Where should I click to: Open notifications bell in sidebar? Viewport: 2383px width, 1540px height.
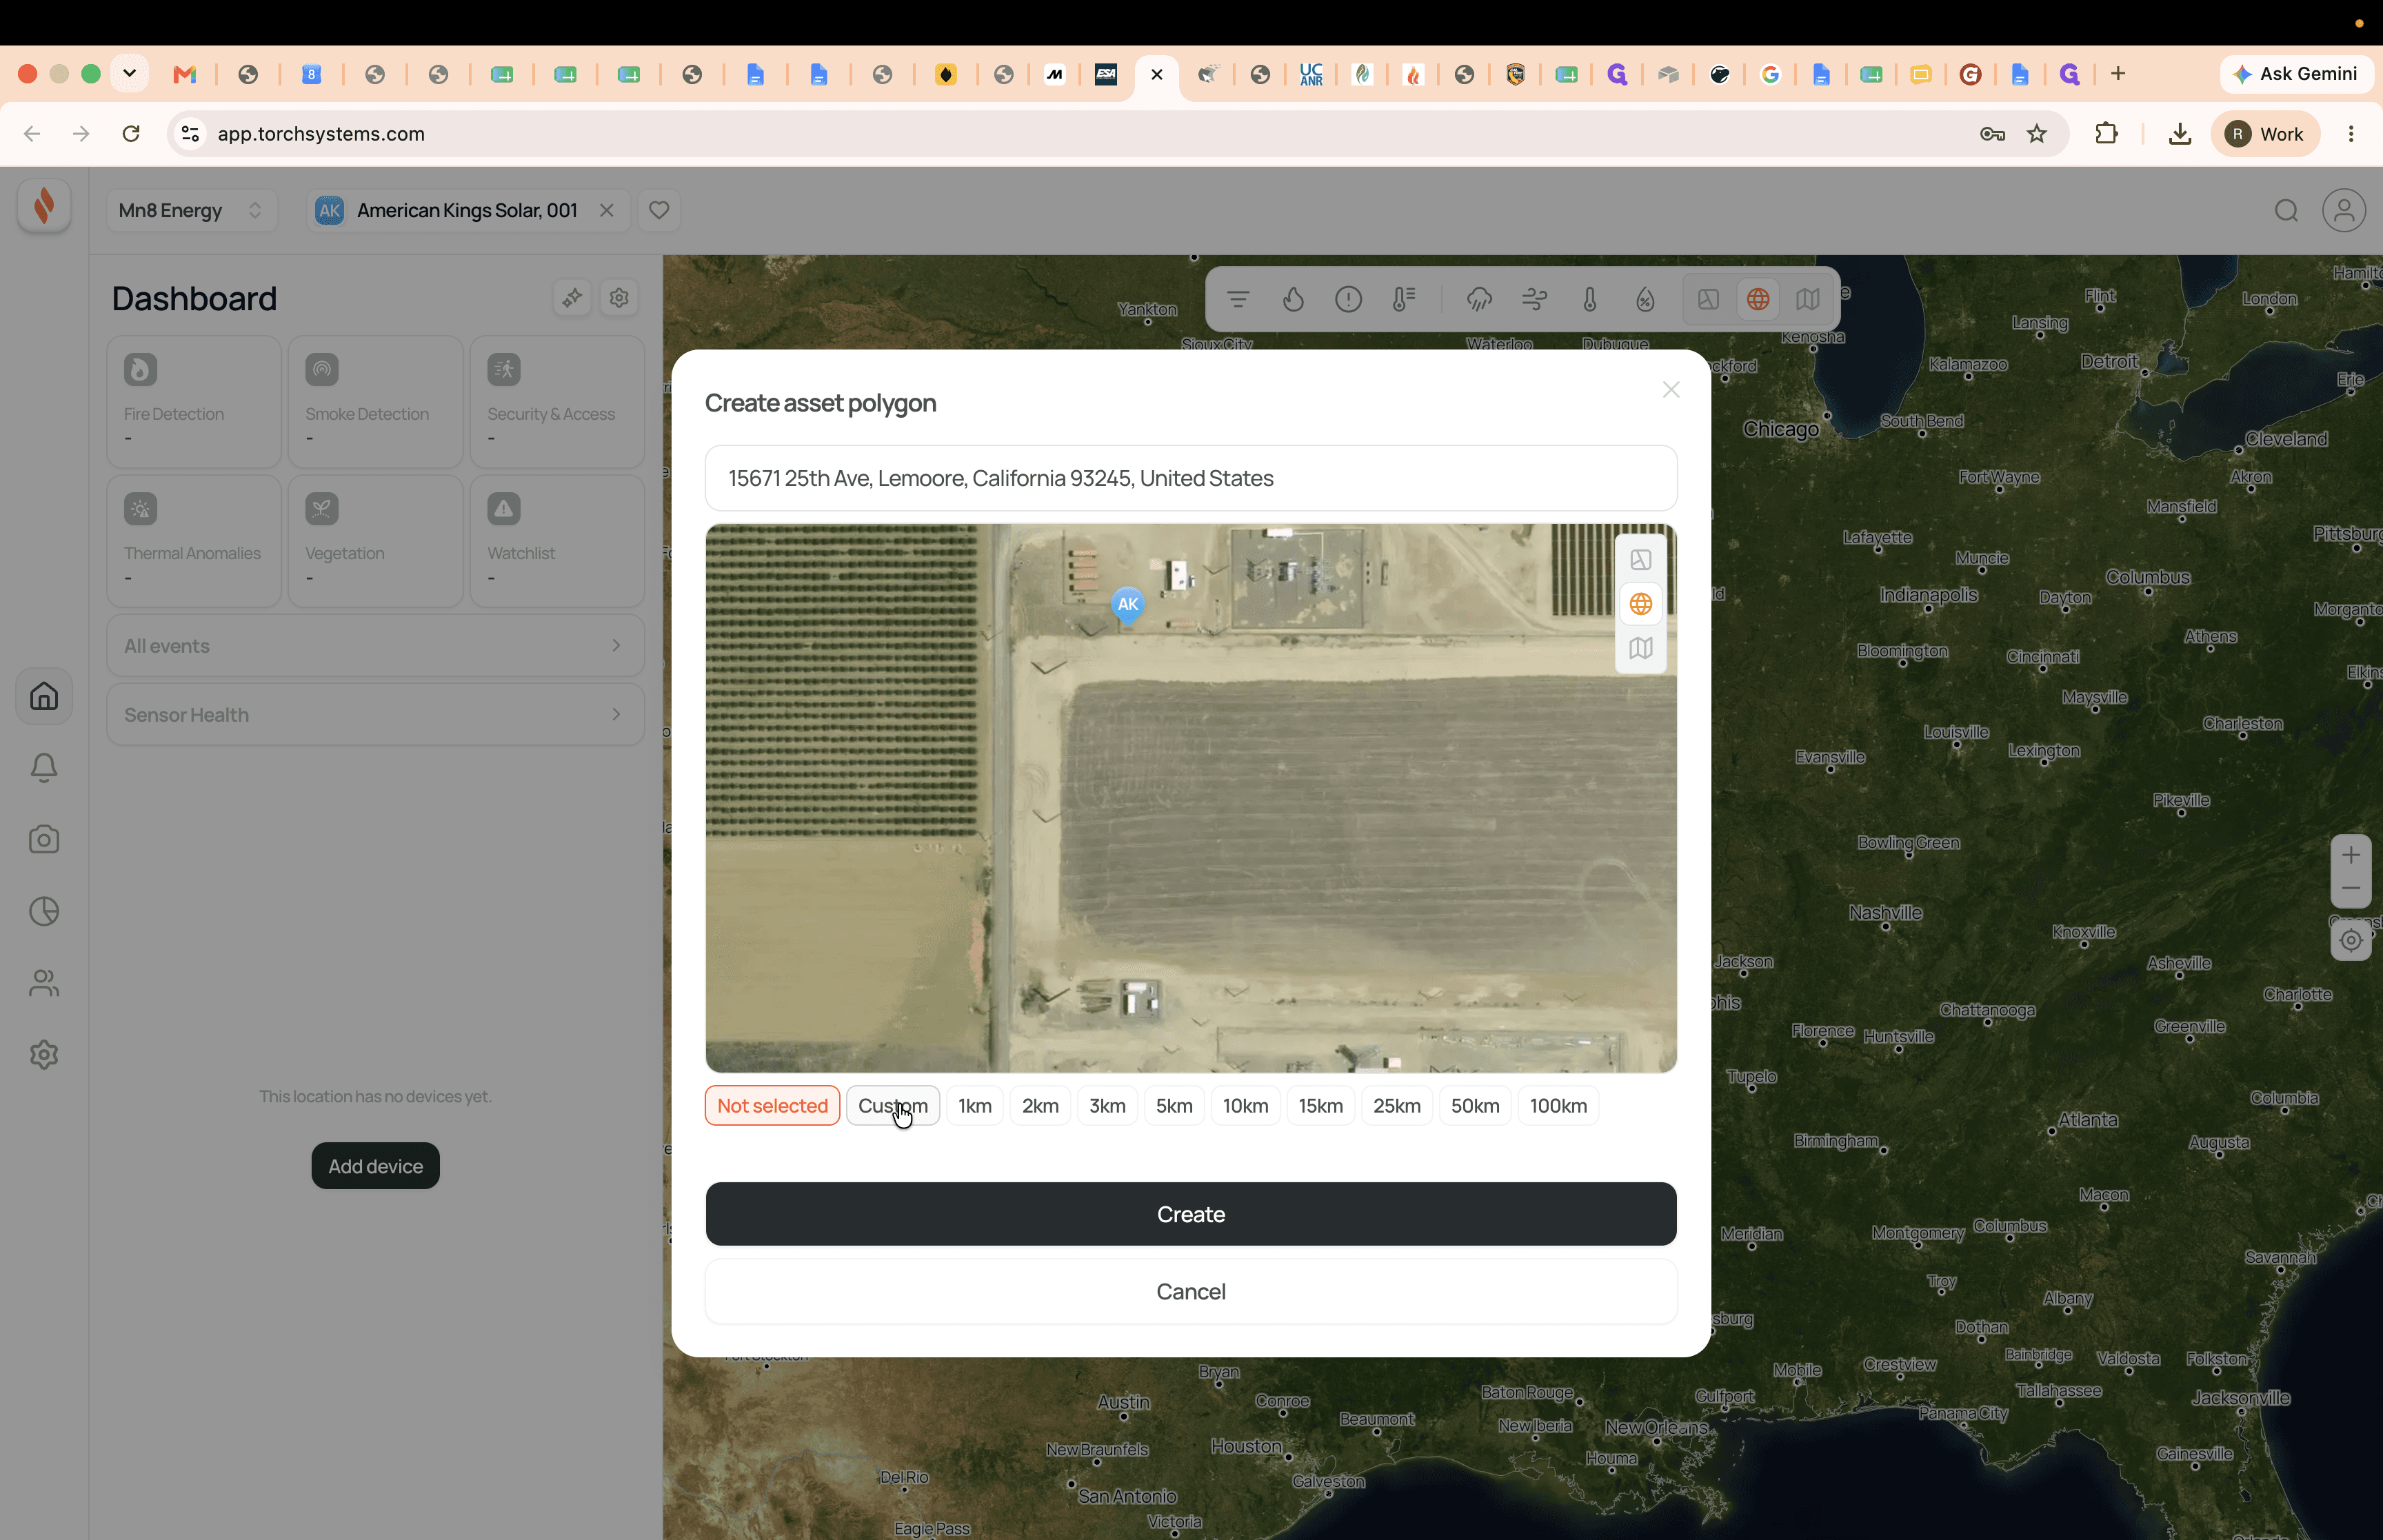pyautogui.click(x=43, y=767)
